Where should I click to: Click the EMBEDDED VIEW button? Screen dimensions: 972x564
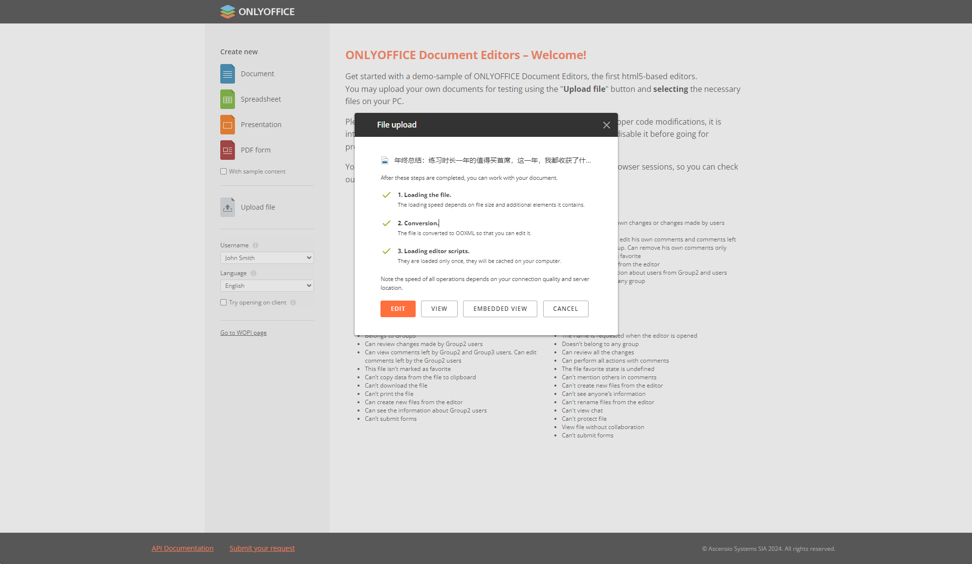[x=500, y=309]
